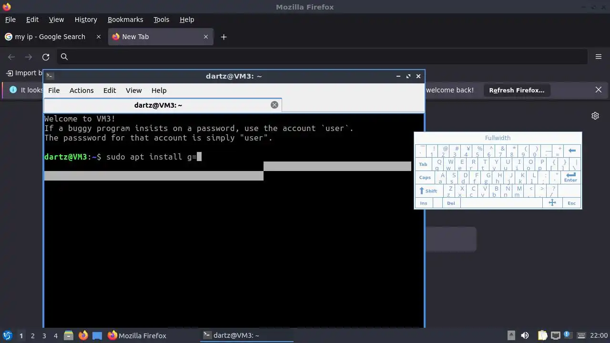The width and height of the screenshot is (610, 343).
Task: Click the keyboard tray icon
Action: point(581,335)
